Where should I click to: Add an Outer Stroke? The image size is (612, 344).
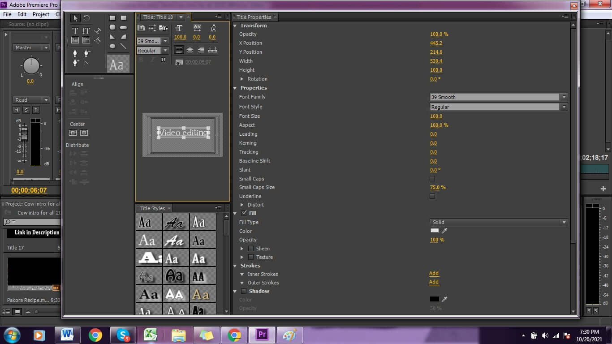pyautogui.click(x=434, y=282)
